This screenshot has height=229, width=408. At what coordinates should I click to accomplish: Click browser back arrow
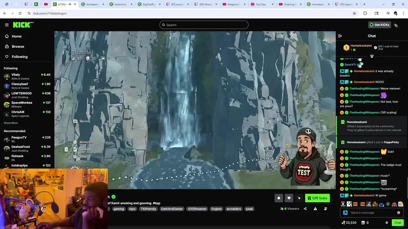4,13
